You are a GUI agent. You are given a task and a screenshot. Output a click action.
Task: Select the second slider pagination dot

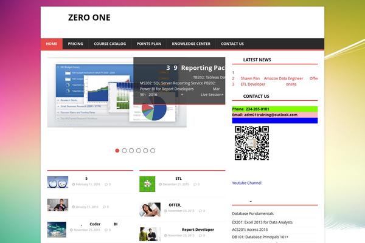124,151
